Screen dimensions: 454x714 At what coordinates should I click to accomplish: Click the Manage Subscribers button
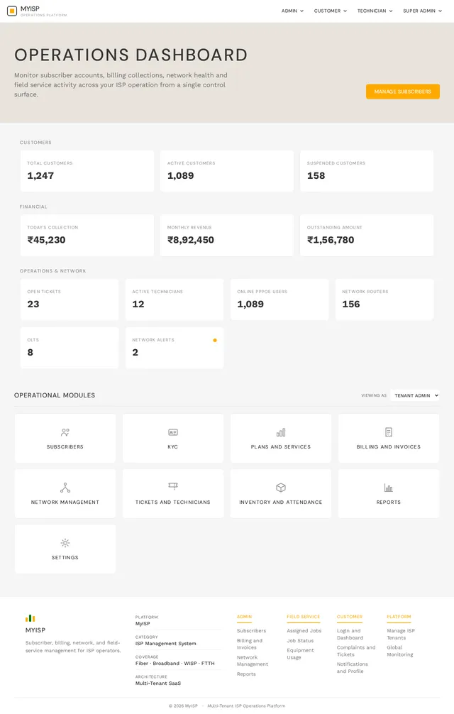tap(403, 92)
